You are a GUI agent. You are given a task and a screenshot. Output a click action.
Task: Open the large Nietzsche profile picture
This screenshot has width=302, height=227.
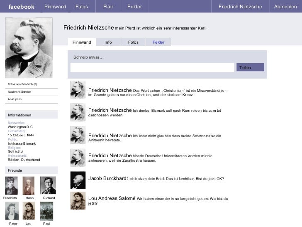(29, 48)
